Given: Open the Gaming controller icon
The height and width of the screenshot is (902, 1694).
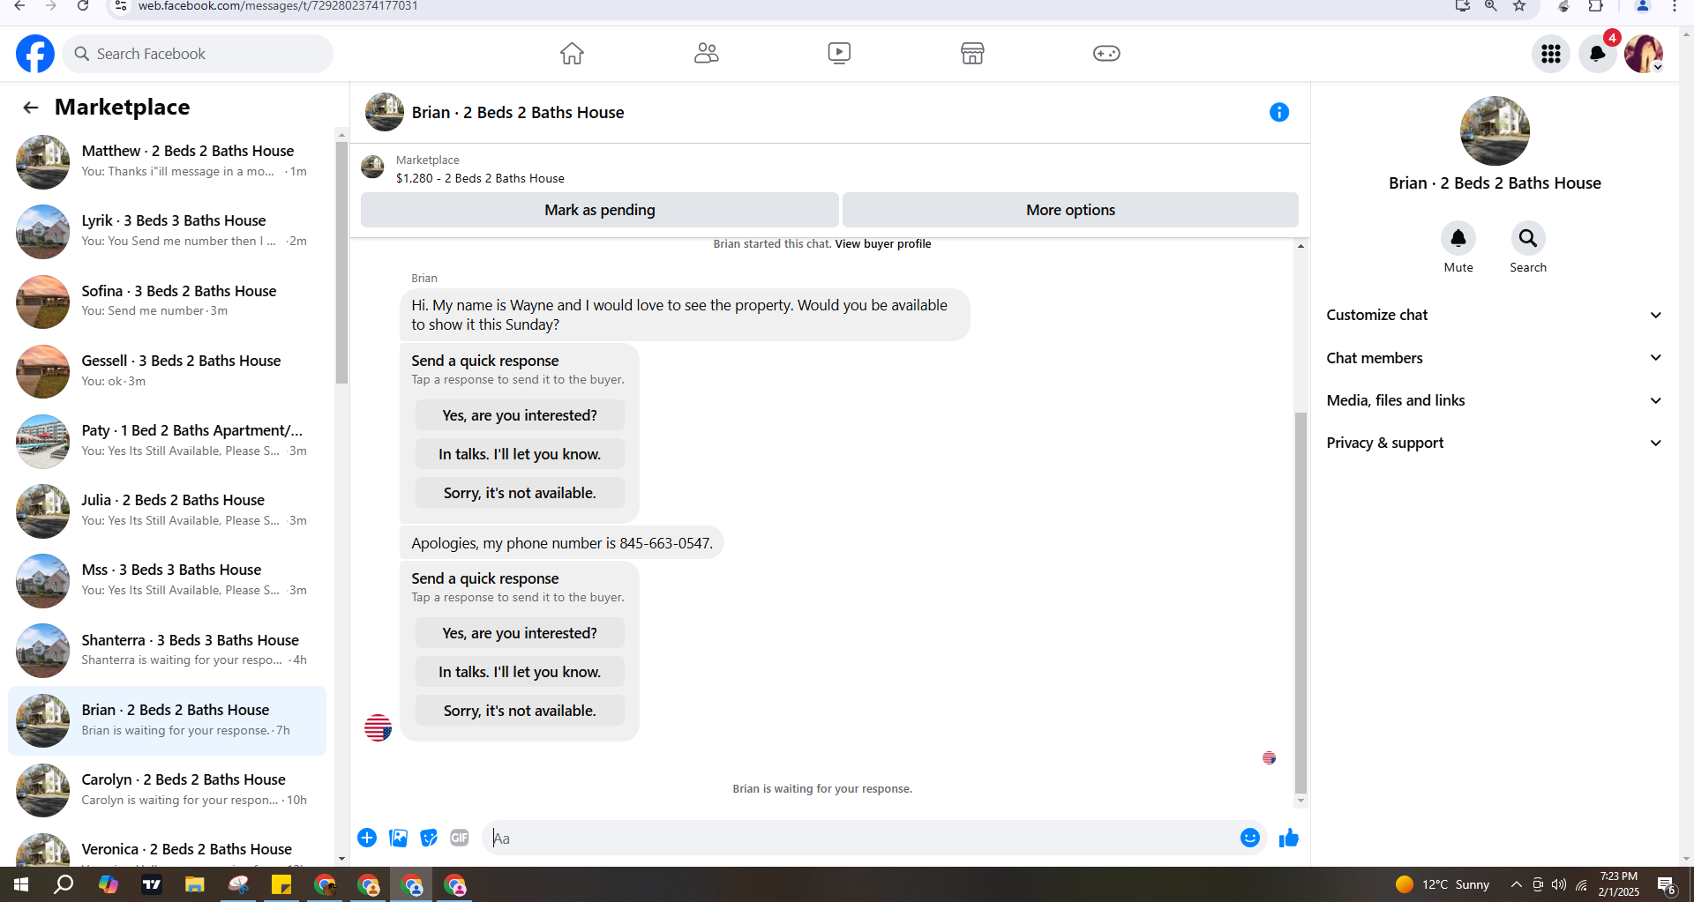Looking at the screenshot, I should 1106,54.
